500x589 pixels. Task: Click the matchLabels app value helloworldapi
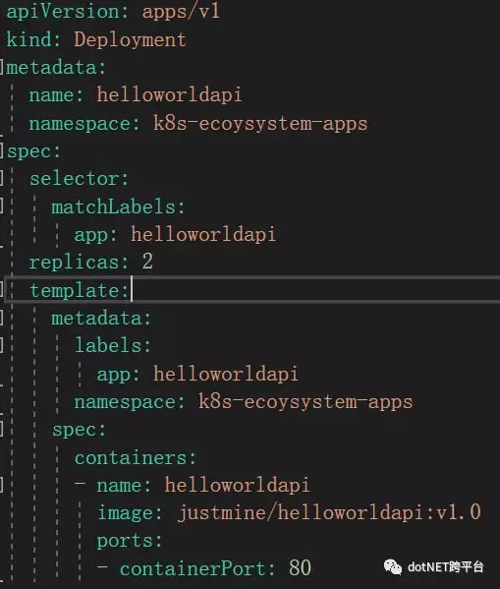[x=203, y=234]
